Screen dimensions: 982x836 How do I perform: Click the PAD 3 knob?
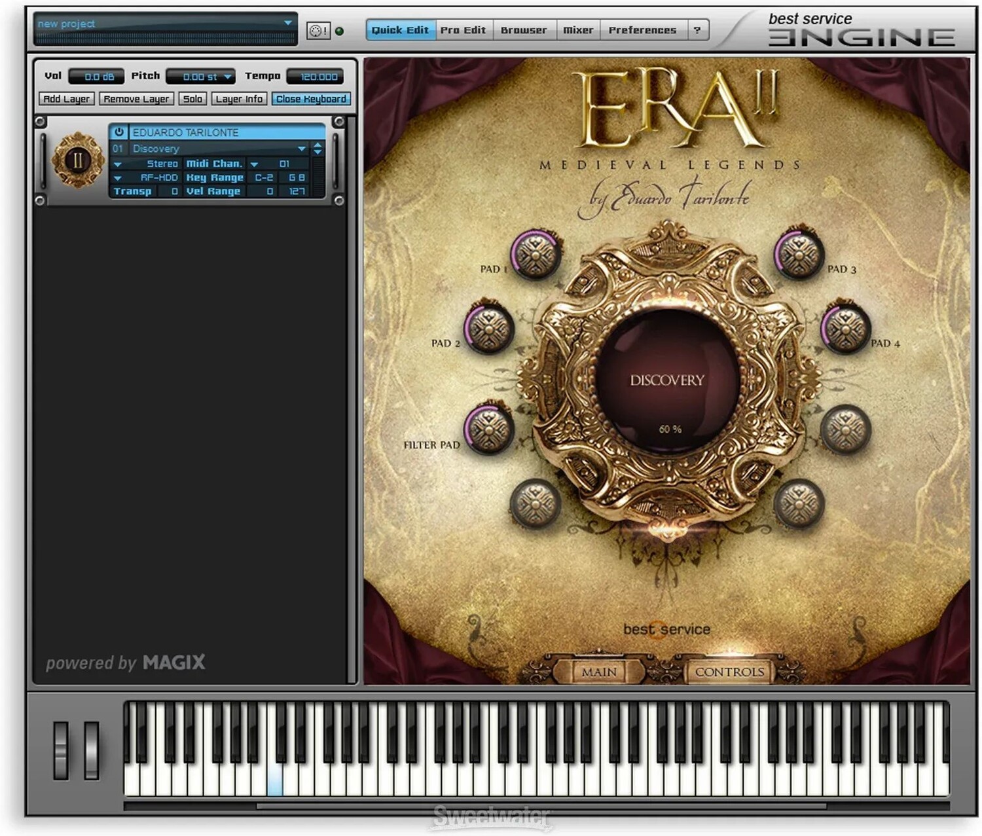[x=799, y=254]
